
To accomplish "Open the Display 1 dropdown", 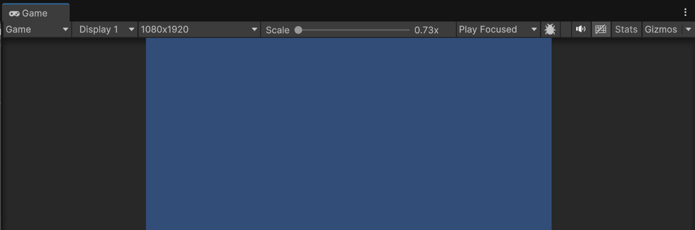I will [x=105, y=29].
